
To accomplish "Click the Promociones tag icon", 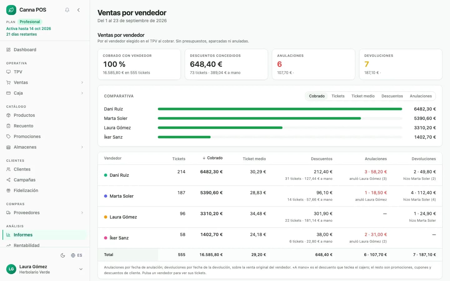I will pos(8,136).
